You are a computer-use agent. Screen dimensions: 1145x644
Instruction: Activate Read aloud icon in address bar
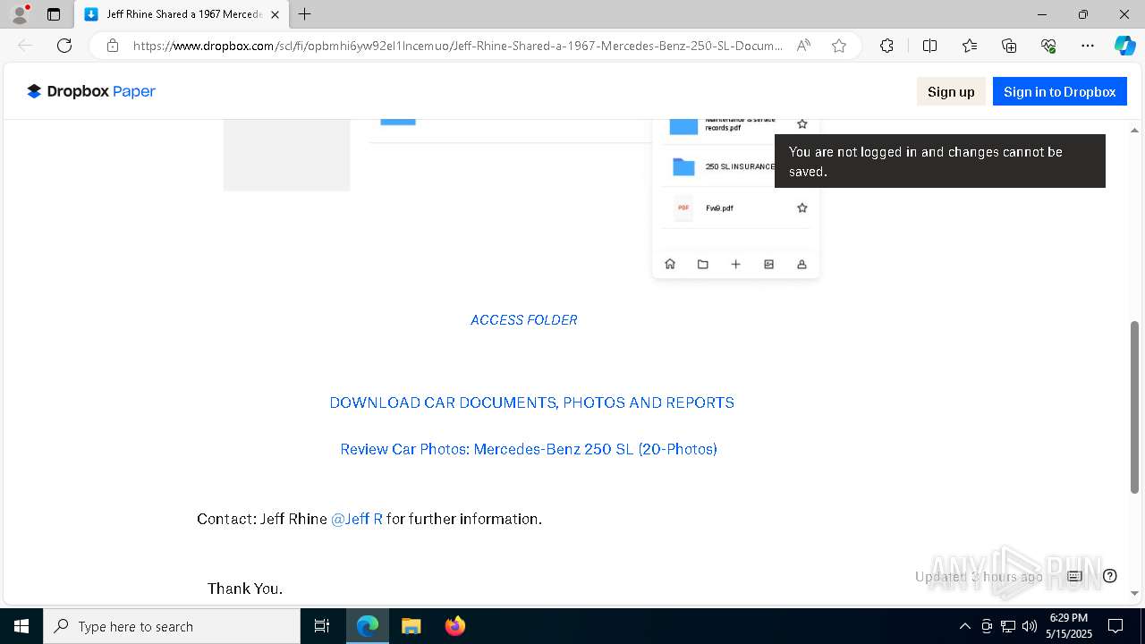click(803, 46)
